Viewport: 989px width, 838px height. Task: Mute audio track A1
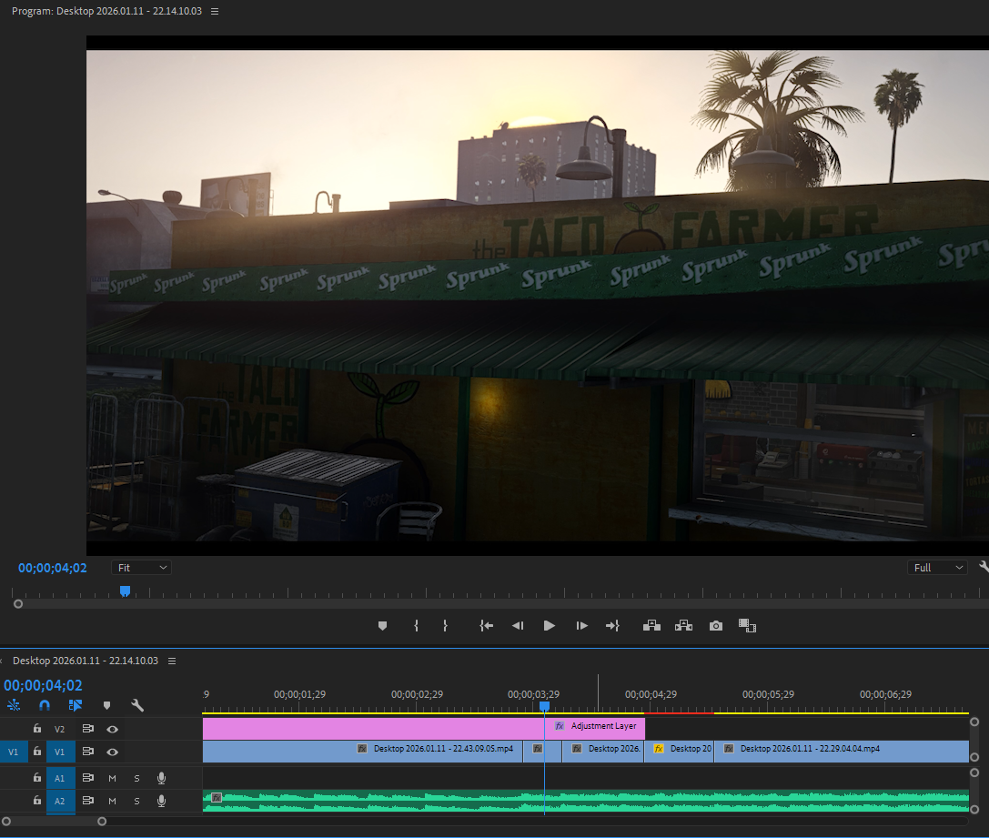pos(112,778)
